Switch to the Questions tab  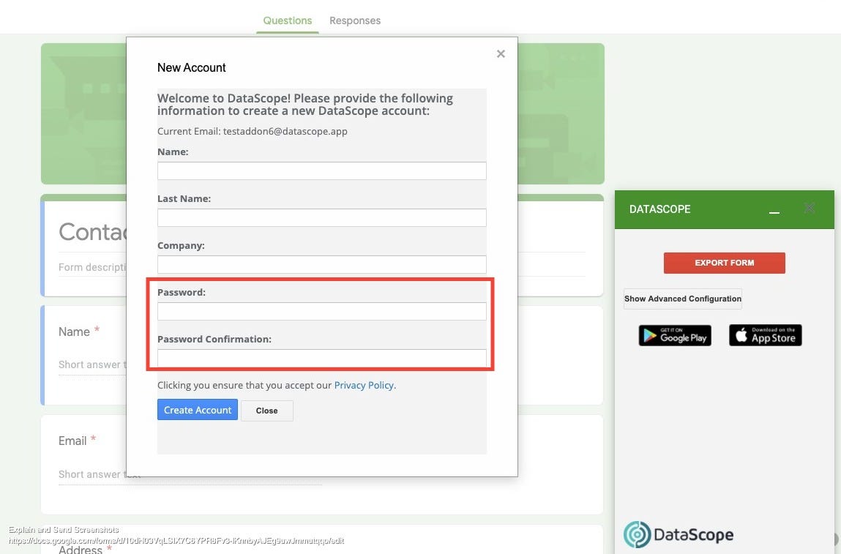pos(288,20)
